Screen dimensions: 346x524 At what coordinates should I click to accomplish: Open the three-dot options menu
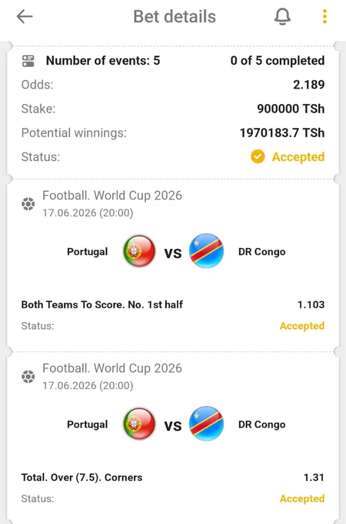tap(324, 16)
